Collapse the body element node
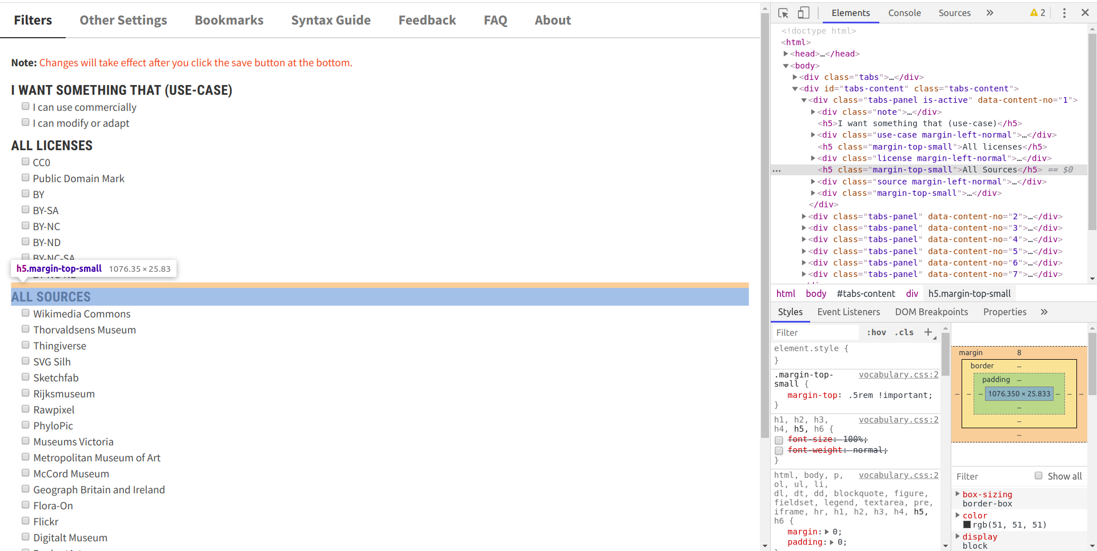 tap(786, 66)
